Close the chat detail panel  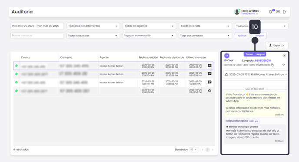click(x=284, y=56)
